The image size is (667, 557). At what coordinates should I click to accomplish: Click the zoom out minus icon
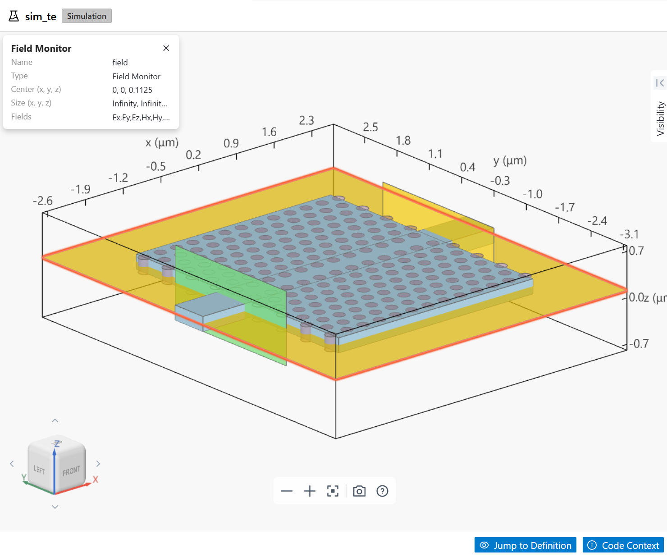(287, 491)
